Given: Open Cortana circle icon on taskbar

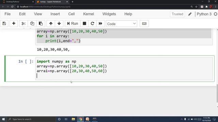Looking at the screenshot, I should pos(59,119).
